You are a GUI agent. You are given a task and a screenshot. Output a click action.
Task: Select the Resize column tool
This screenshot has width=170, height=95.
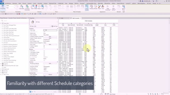tap(39, 7)
